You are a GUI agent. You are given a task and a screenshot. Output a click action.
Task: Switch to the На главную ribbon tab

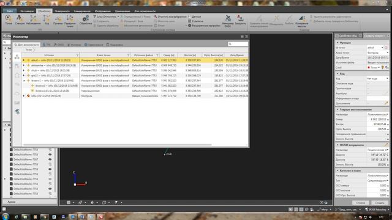pyautogui.click(x=27, y=11)
